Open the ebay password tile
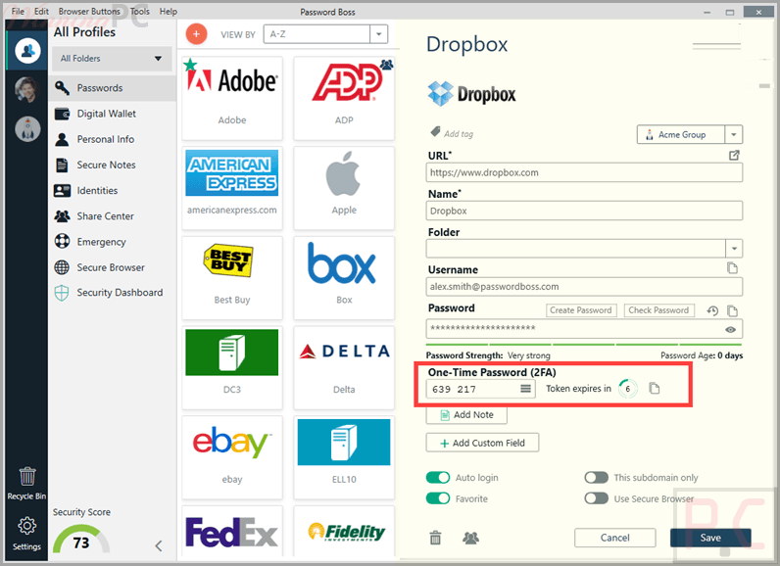 pos(232,457)
